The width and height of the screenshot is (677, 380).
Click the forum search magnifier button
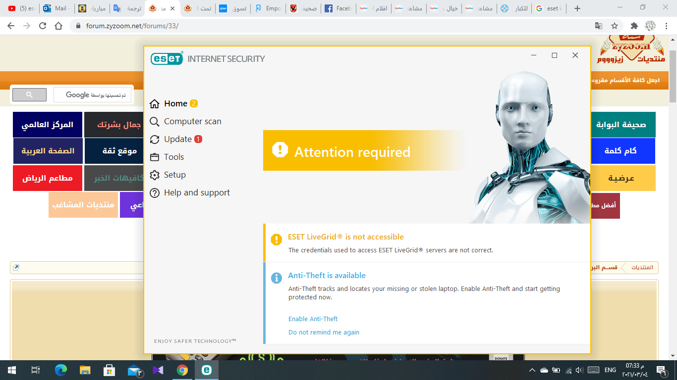click(x=29, y=95)
